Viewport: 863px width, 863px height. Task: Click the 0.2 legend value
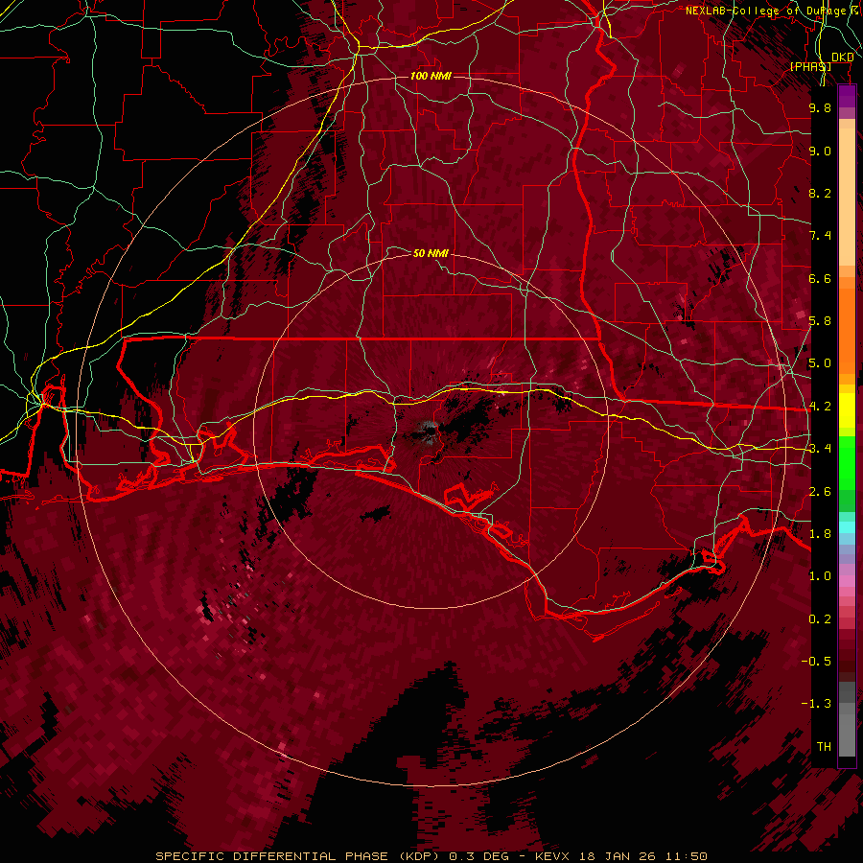point(820,619)
